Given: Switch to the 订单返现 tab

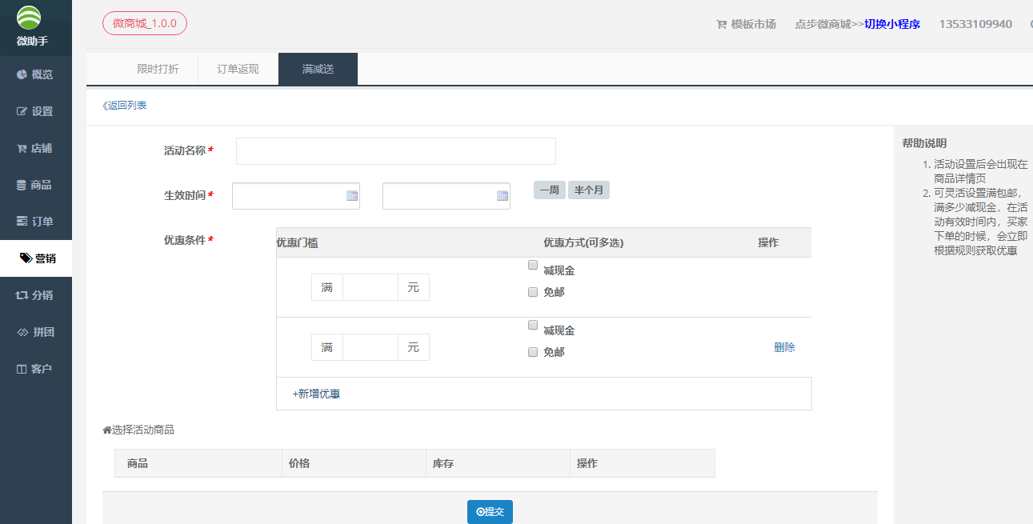Looking at the screenshot, I should pos(238,69).
